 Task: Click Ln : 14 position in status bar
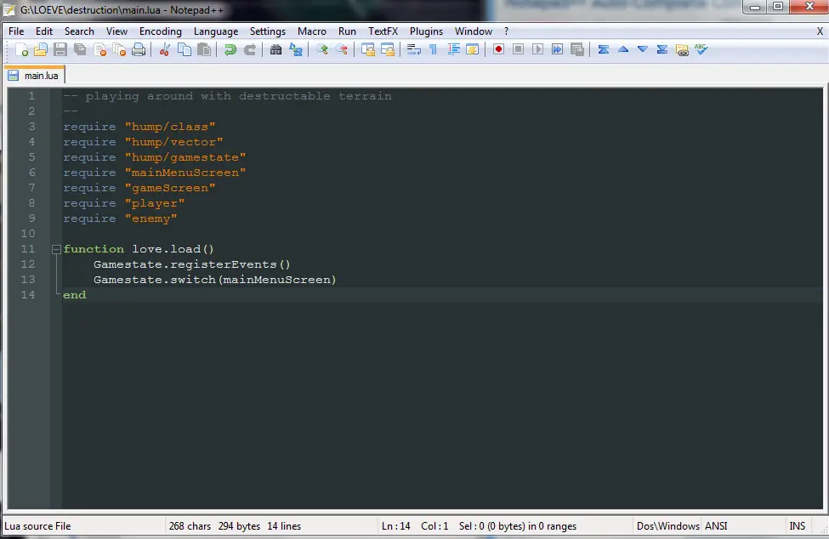click(x=396, y=525)
